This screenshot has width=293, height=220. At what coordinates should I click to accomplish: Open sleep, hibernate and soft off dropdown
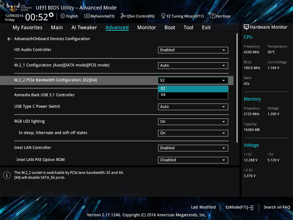193,133
